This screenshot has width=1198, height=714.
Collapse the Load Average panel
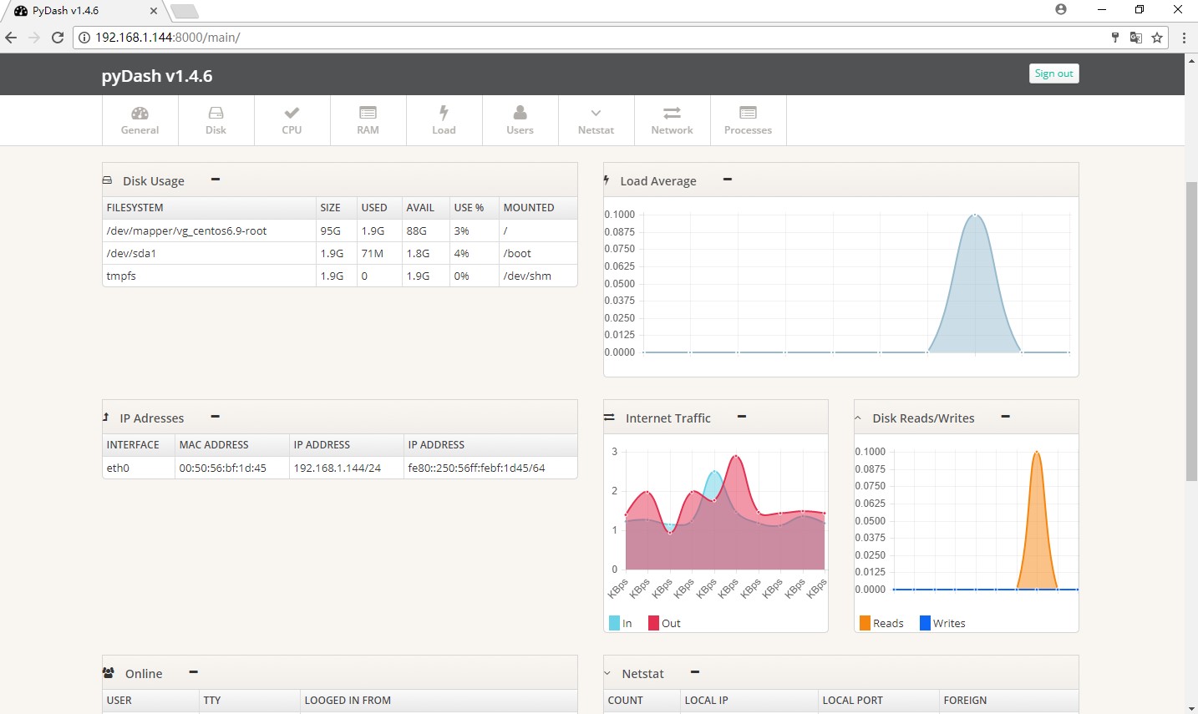click(x=728, y=180)
